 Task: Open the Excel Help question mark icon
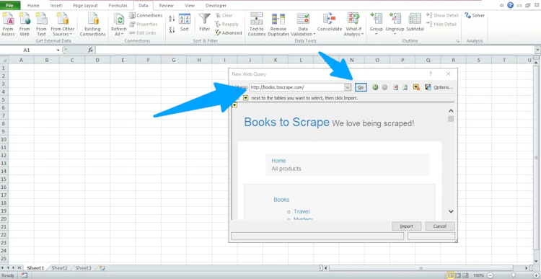click(510, 5)
